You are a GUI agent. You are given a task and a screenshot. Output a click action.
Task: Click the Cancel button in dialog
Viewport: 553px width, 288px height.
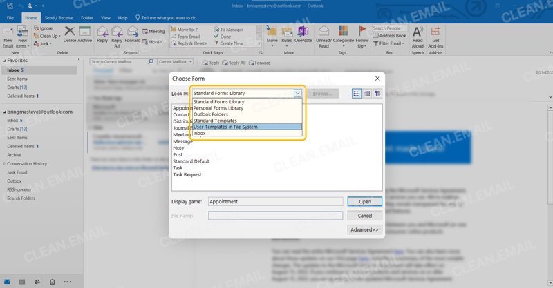point(365,216)
